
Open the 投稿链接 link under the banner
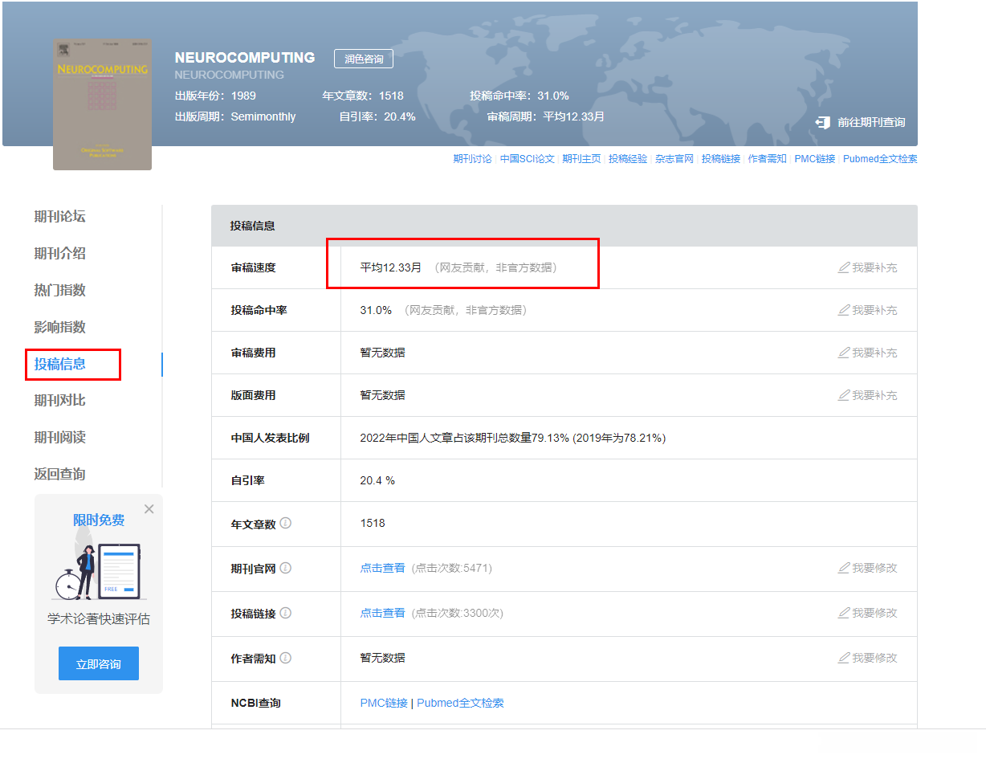point(721,159)
